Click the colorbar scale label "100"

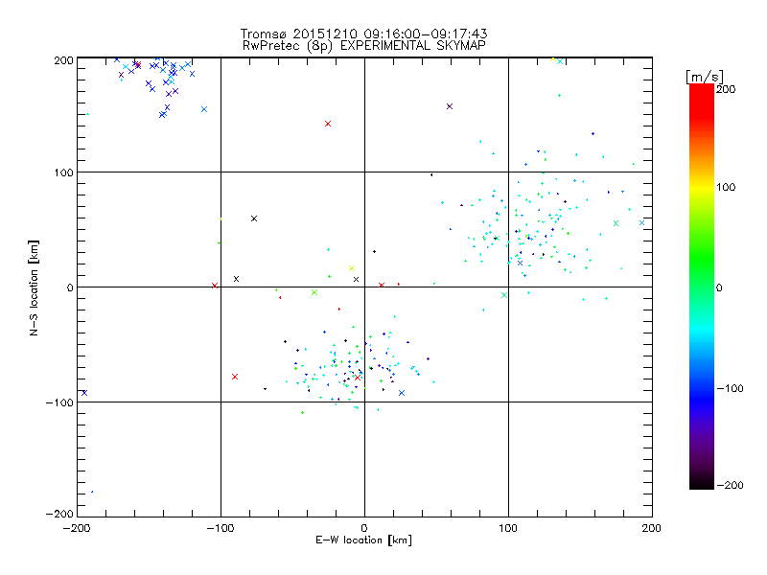726,187
